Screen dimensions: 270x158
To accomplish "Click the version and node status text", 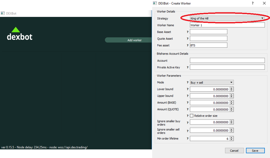I will [44, 147].
